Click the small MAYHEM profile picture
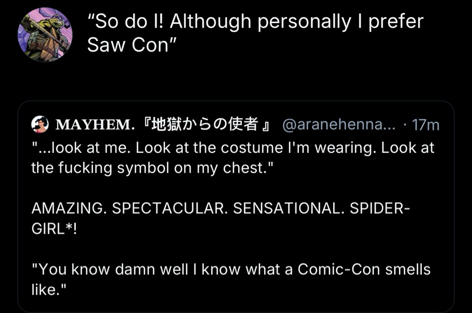 tap(39, 124)
